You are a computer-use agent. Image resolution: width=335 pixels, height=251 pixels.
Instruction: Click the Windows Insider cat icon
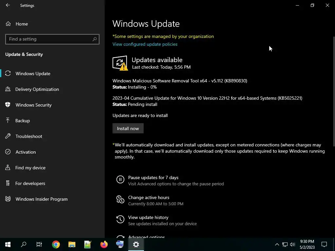pos(8,199)
